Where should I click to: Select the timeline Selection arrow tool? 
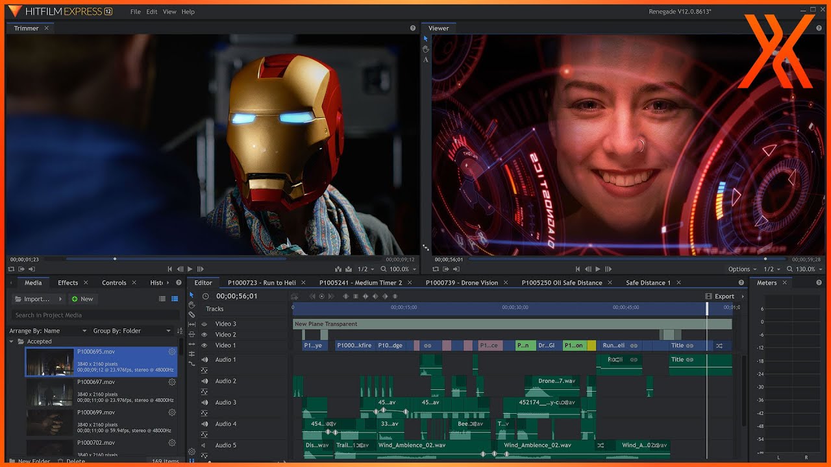[192, 295]
